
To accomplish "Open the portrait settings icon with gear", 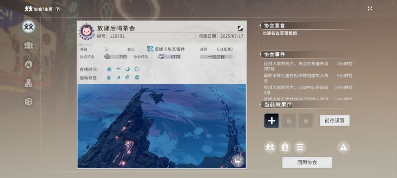I will [x=285, y=148].
